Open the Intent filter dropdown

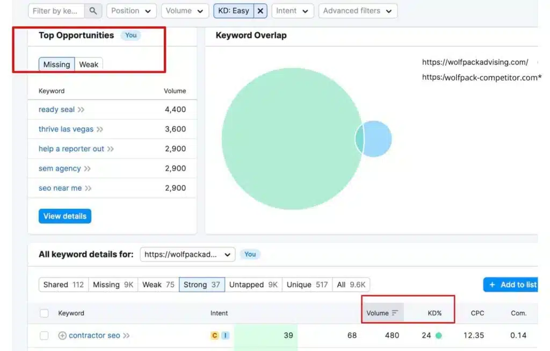click(x=293, y=11)
